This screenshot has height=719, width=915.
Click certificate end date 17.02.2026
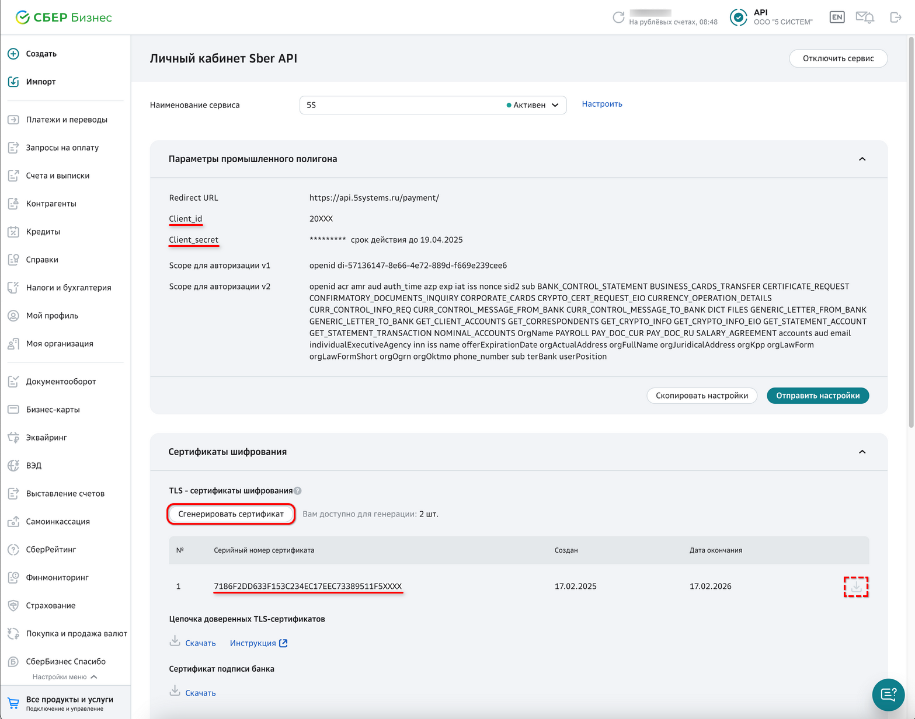click(x=710, y=587)
